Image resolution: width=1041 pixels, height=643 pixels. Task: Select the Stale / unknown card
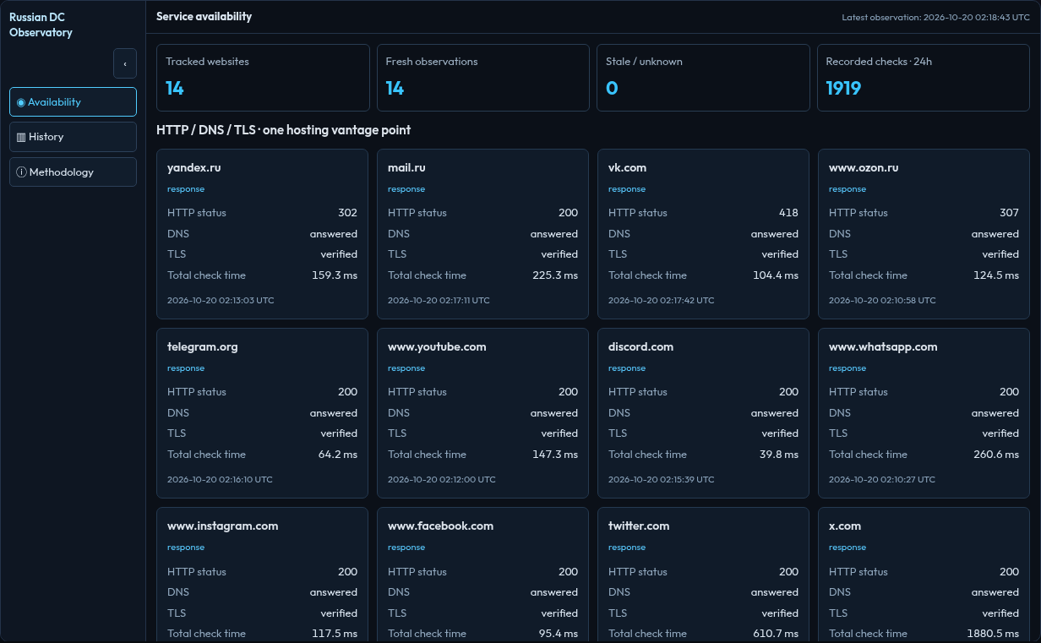click(x=703, y=78)
